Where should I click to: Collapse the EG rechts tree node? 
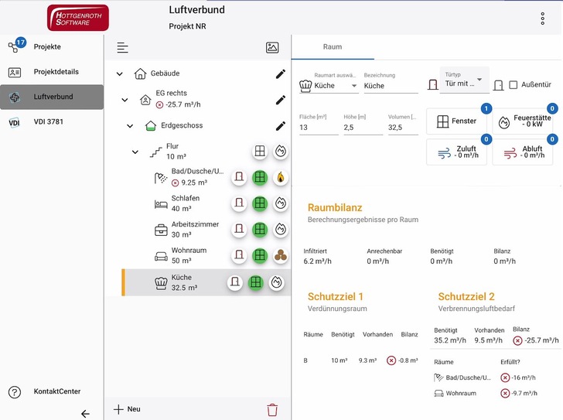[x=125, y=100]
